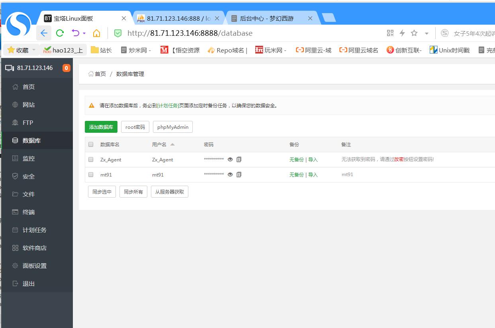Switch to the 后台中心 - 梦幻西游 tab

(267, 18)
